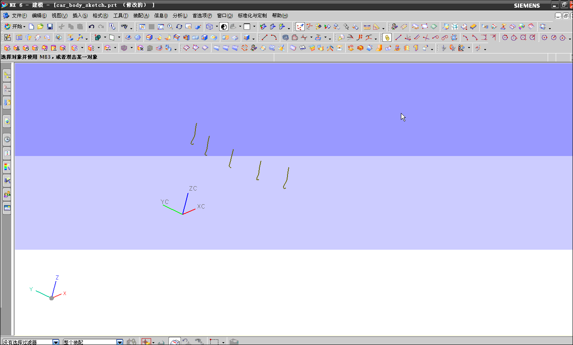Click the YC axis label of the WCS
The width and height of the screenshot is (573, 345).
[164, 201]
